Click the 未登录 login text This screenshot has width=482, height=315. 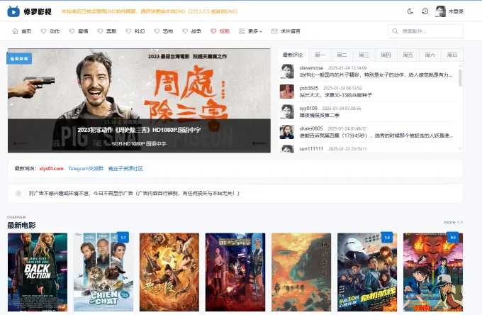tap(456, 11)
